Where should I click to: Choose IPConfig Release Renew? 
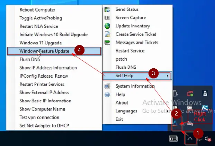point(54,76)
